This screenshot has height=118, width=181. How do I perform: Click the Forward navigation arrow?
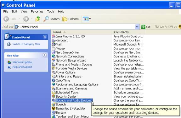(26, 19)
